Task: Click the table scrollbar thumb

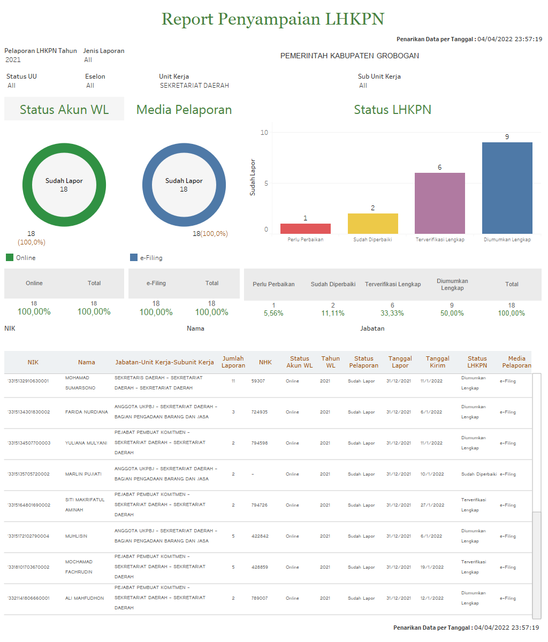Action: 536,564
